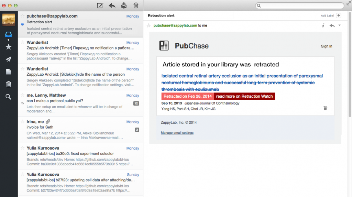This screenshot has width=352, height=197.
Task: Show message info details icon
Action: click(x=323, y=25)
